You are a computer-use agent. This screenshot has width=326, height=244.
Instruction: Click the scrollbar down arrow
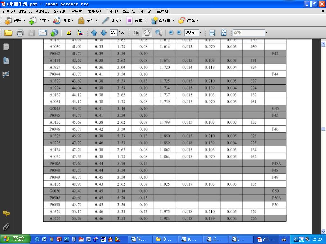tap(323, 232)
